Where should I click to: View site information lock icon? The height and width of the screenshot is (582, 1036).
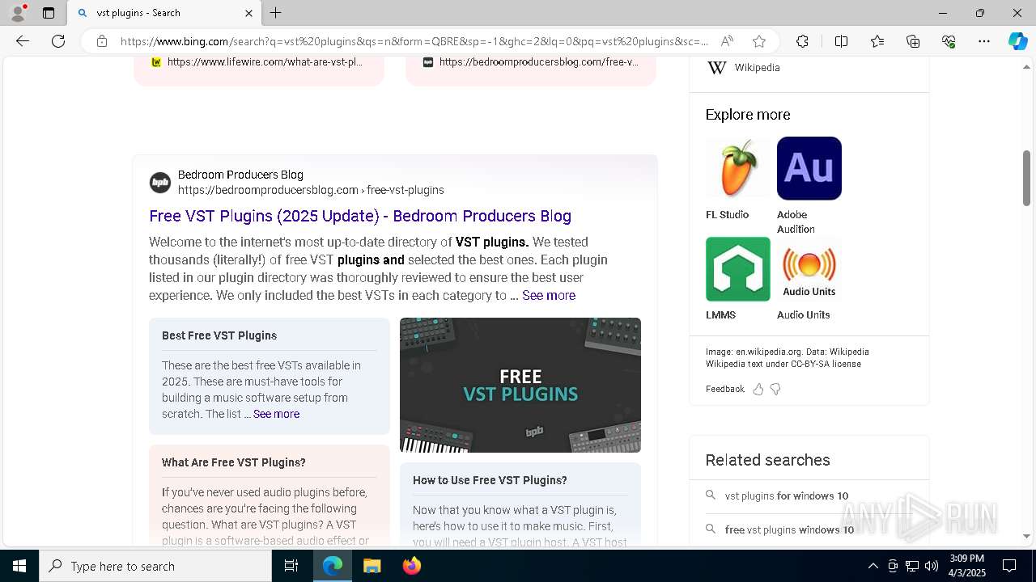[x=102, y=41]
